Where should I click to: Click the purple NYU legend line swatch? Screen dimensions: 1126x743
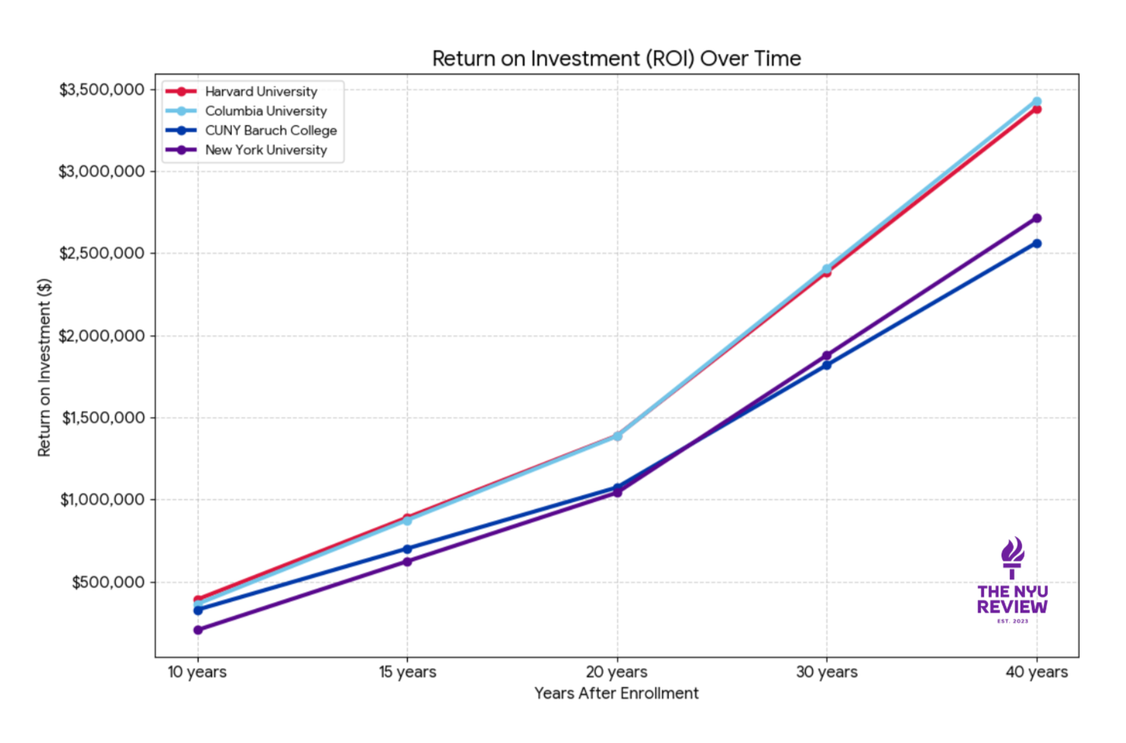pyautogui.click(x=181, y=150)
